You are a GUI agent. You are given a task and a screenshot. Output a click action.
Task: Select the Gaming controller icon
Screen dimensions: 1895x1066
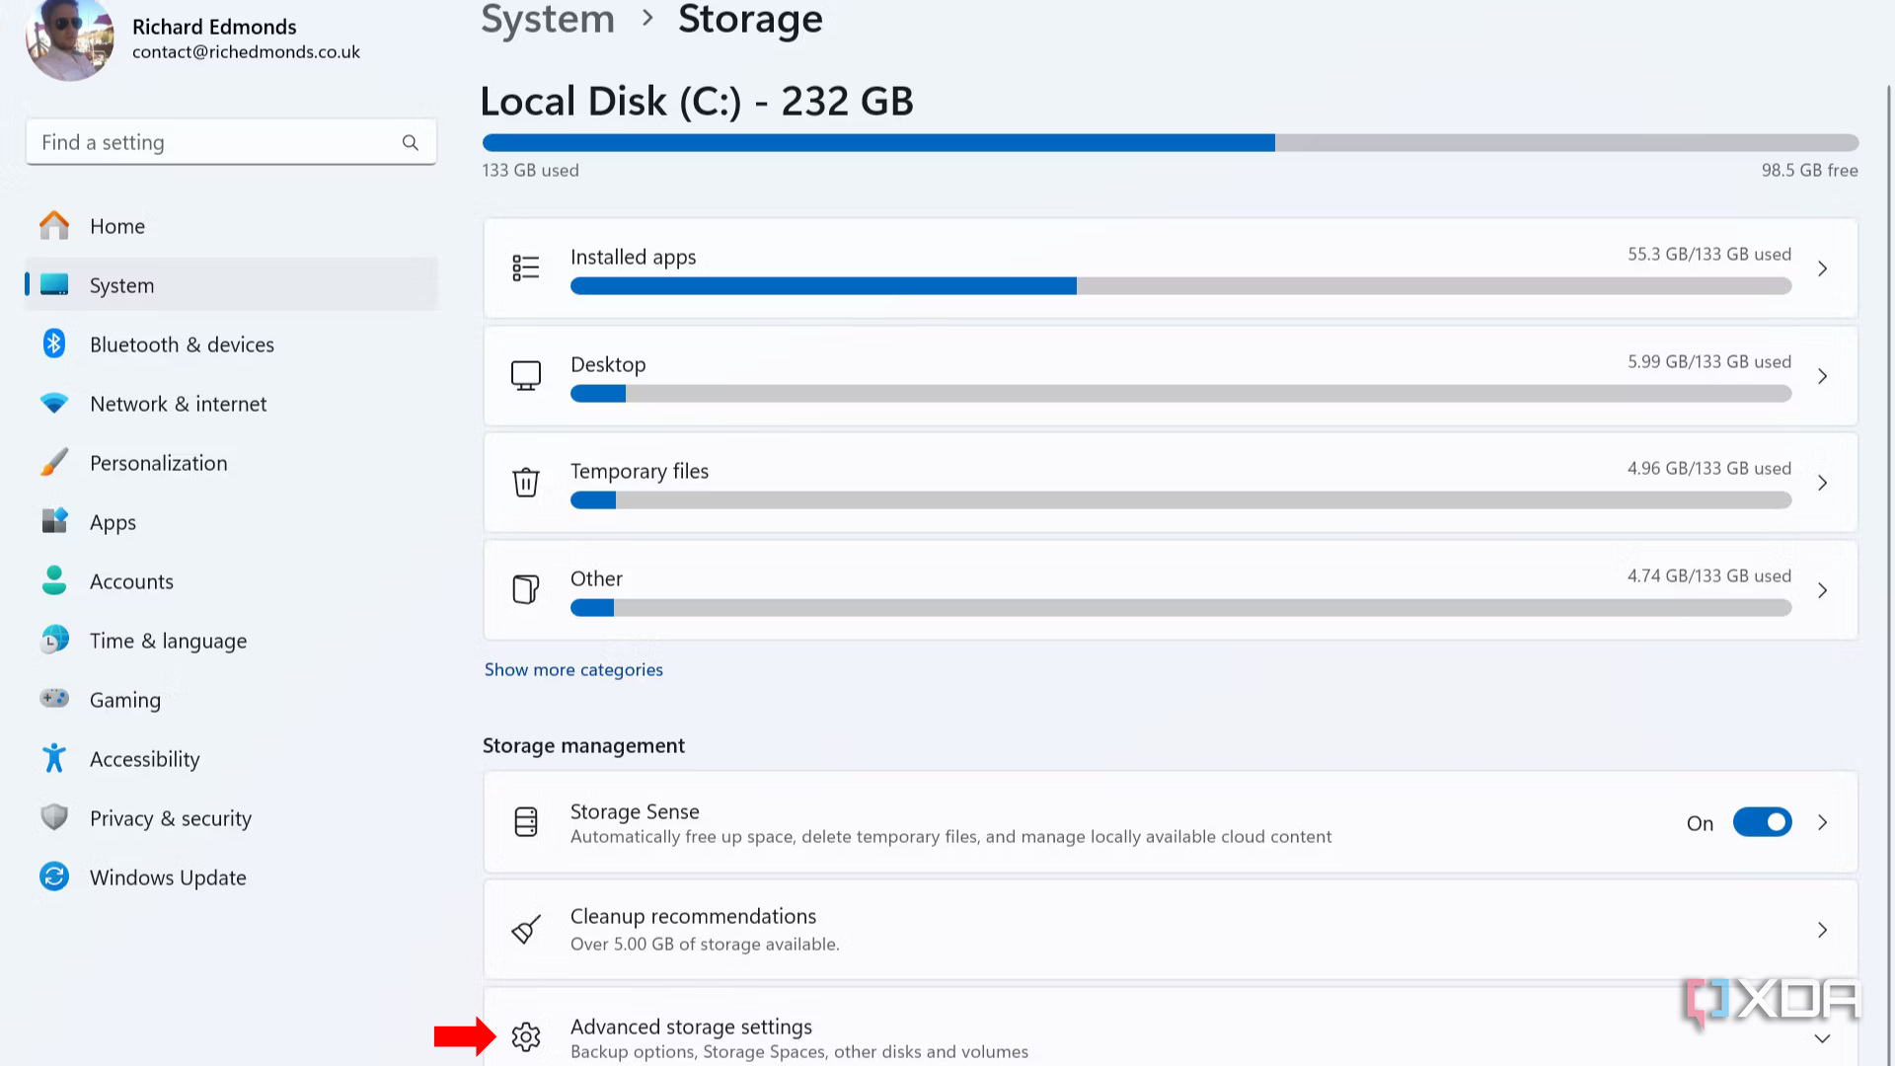click(53, 699)
